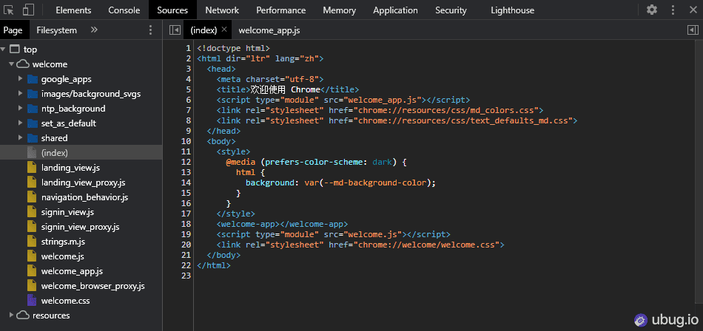703x331 pixels.
Task: Open the DevTools three-dot customize menu
Action: [x=673, y=10]
